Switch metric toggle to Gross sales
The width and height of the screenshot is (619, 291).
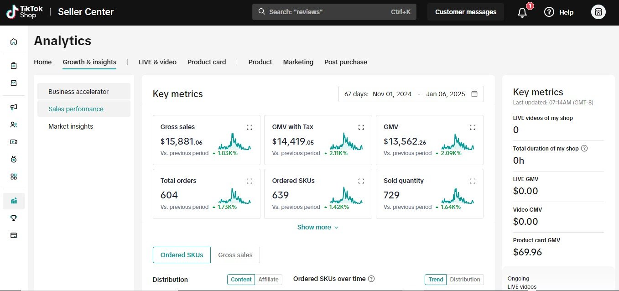[x=235, y=255]
